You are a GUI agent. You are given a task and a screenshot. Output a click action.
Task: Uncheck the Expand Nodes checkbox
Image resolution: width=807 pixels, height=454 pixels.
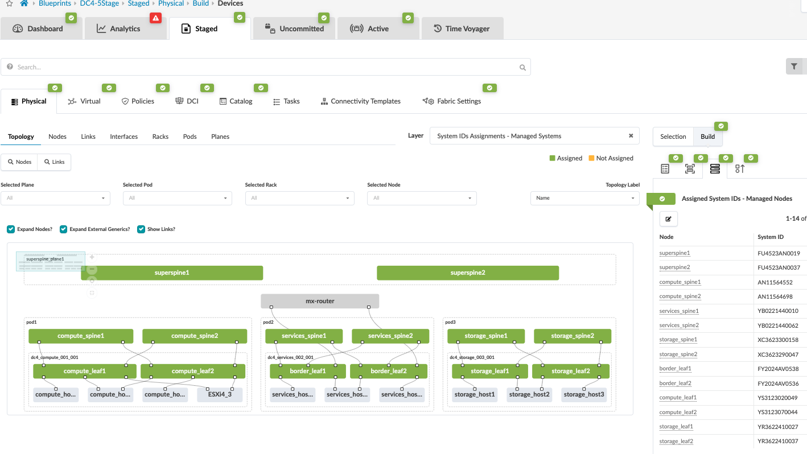[x=11, y=229]
